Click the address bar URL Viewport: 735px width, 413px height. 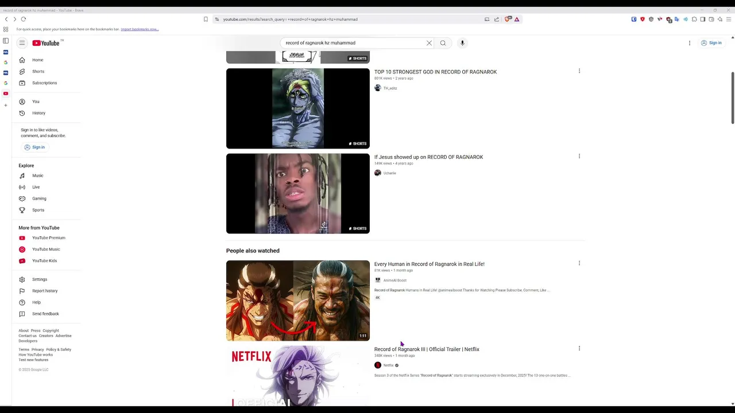[x=290, y=19]
